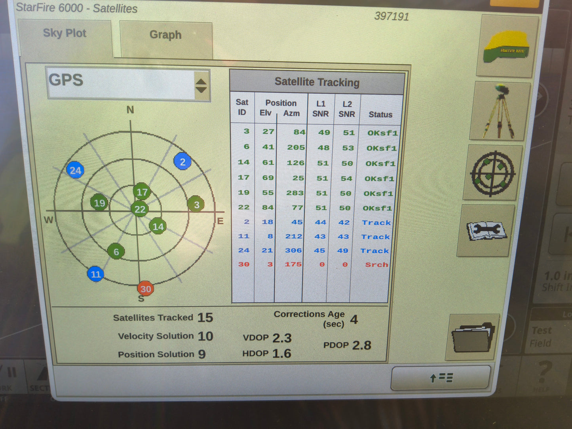Click the Test Field label in background
Viewport: 572px width, 429px height.
click(542, 336)
